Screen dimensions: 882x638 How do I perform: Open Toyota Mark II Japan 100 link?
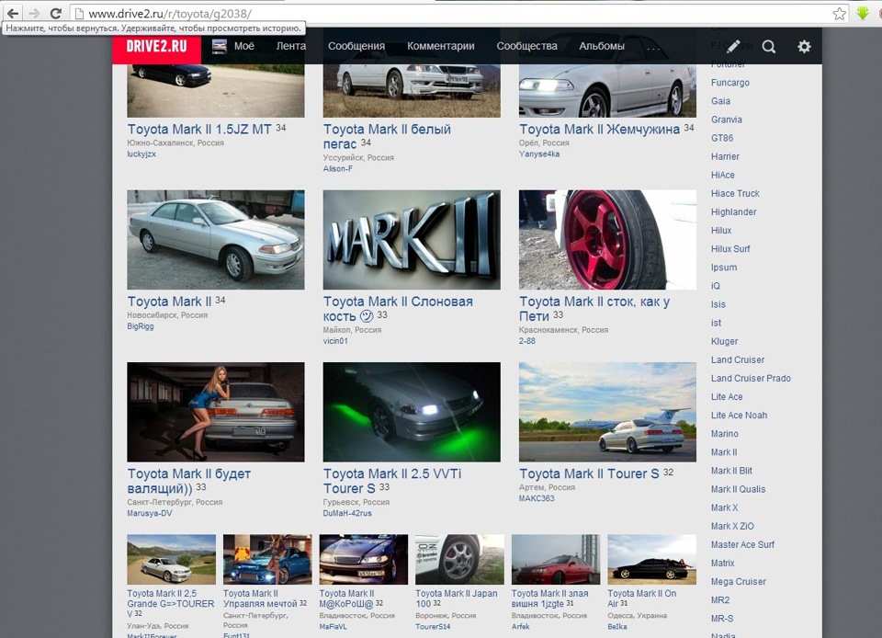tap(457, 598)
